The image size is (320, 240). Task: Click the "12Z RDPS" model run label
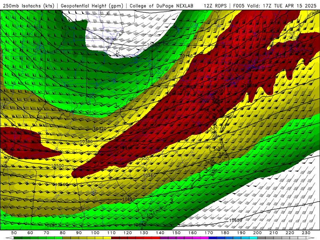215,6
